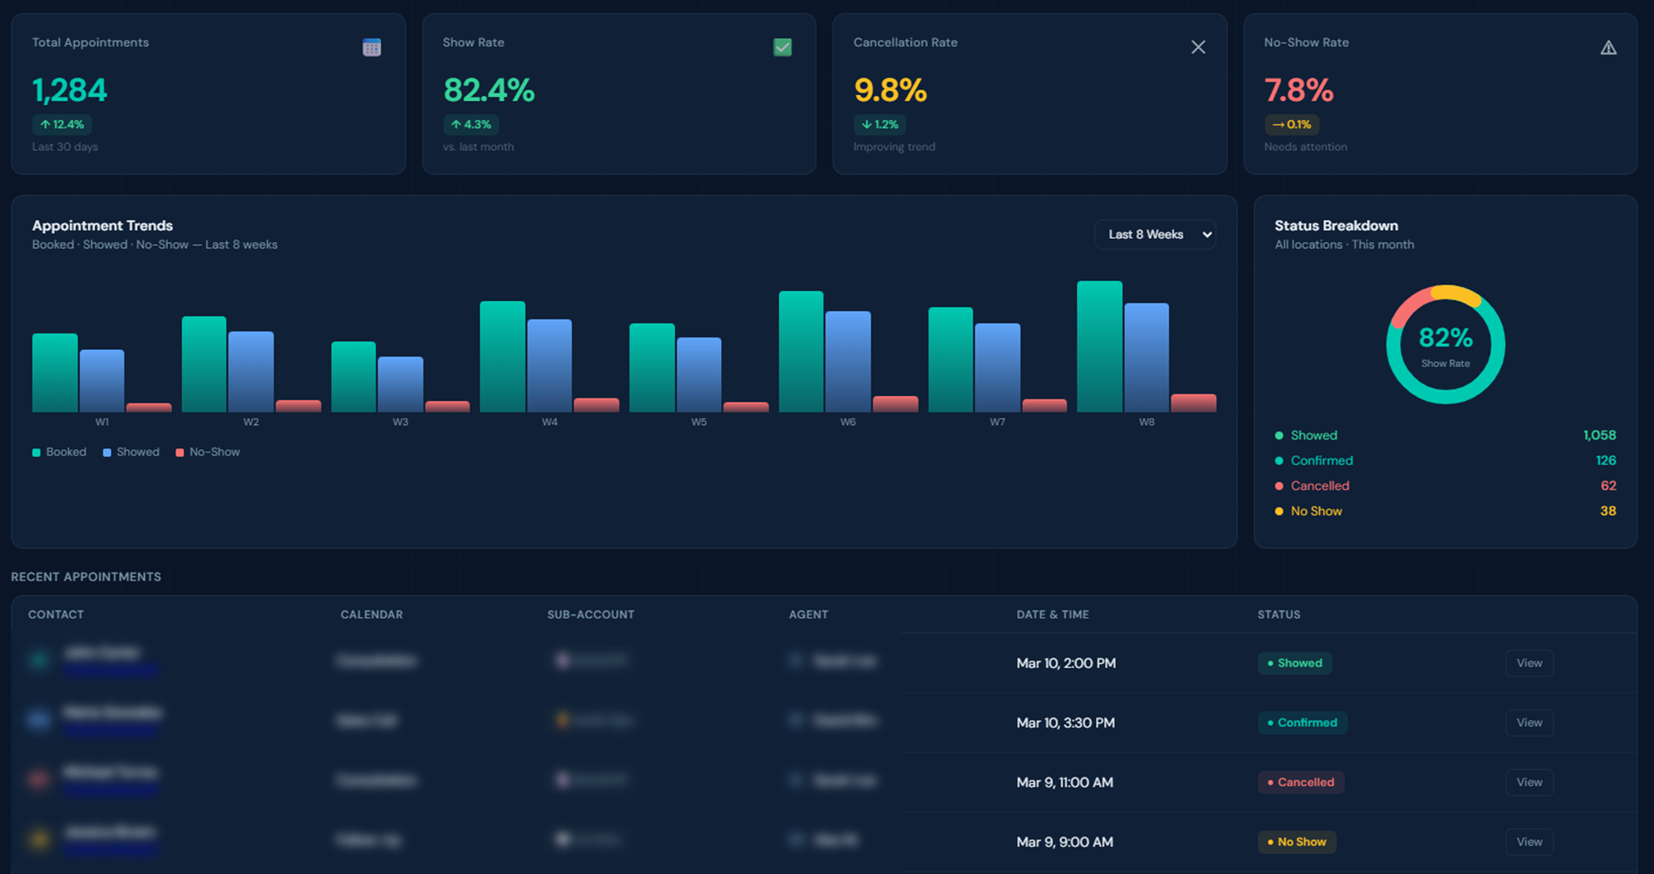The image size is (1654, 874).
Task: Click View on the Mar 10, 2:00 PM appointment
Action: click(x=1528, y=662)
